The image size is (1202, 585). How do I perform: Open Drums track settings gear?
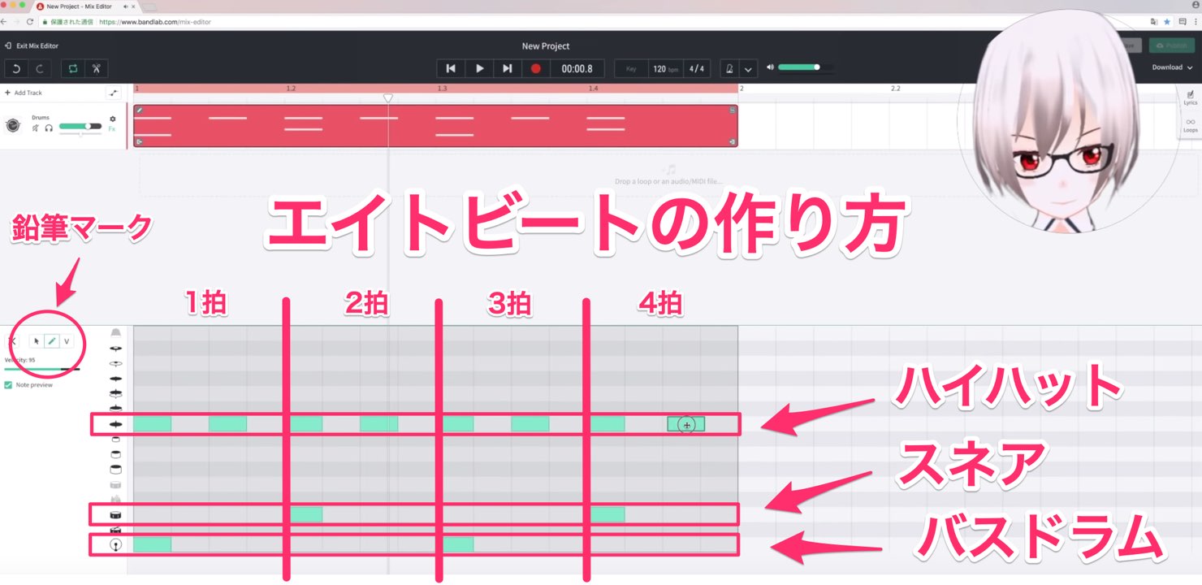(x=113, y=119)
